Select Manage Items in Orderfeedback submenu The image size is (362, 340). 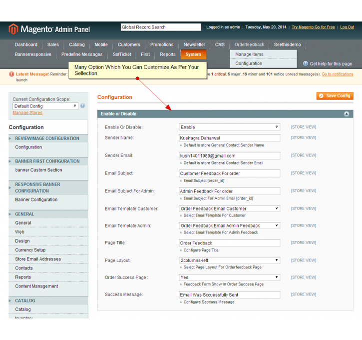[x=263, y=54]
